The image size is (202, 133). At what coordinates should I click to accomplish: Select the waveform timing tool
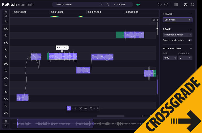point(85,108)
